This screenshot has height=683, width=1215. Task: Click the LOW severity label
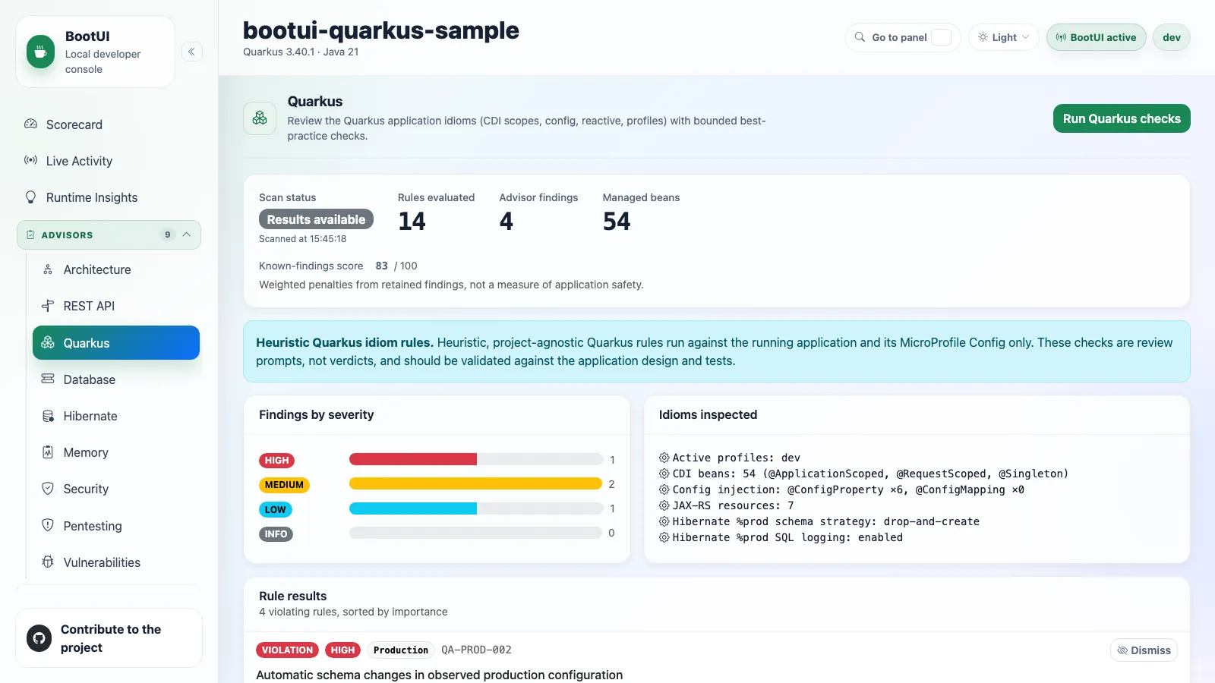point(276,510)
